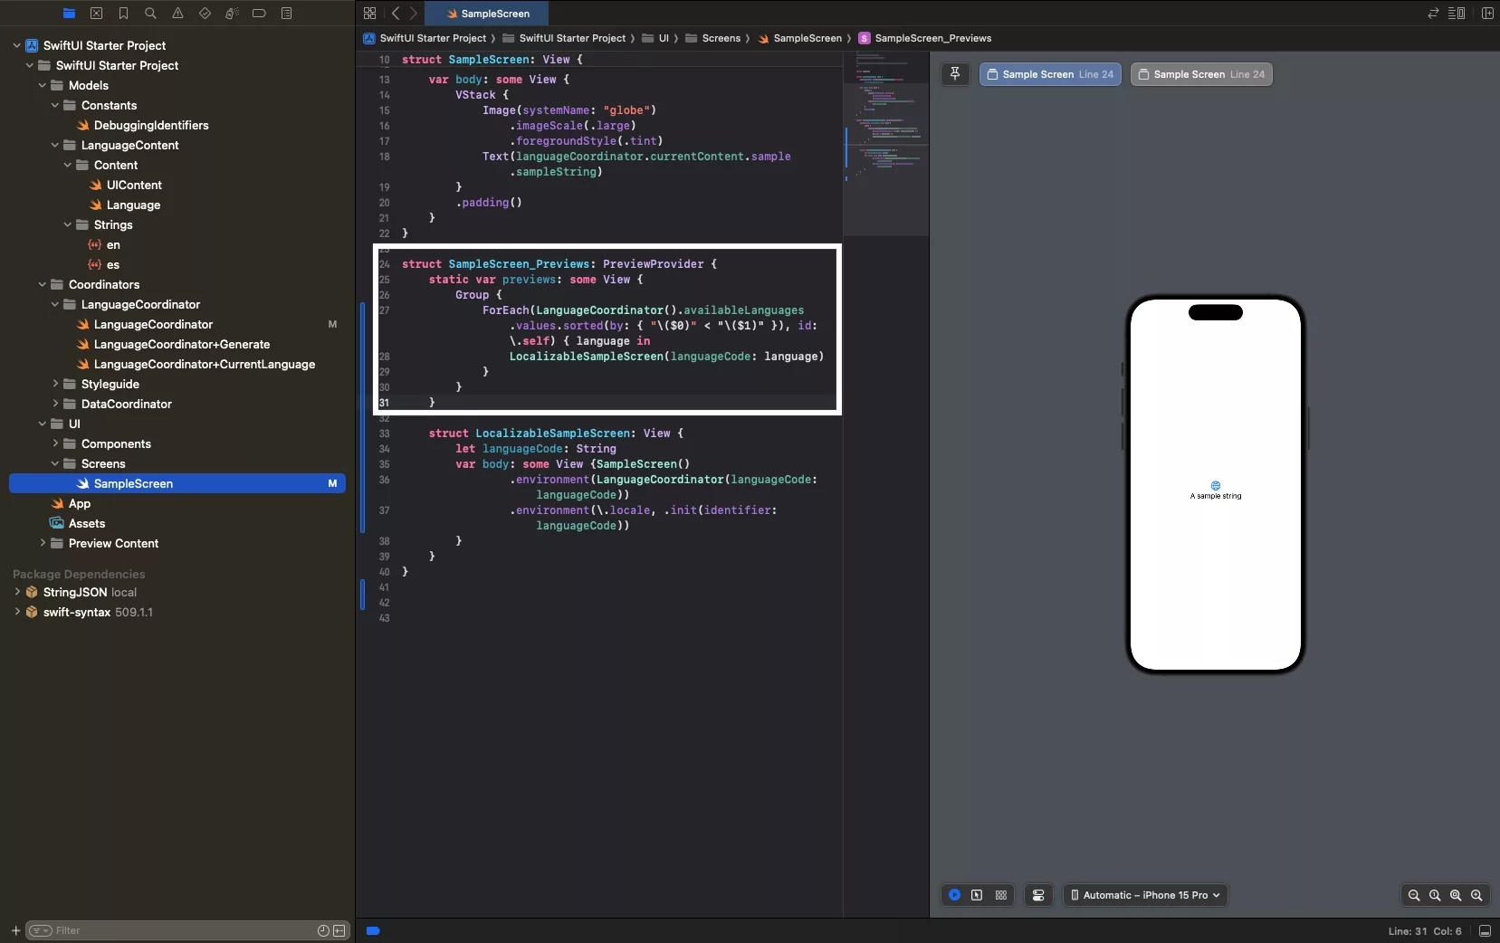Open the Find navigator magnifier icon
The width and height of the screenshot is (1500, 943).
pyautogui.click(x=150, y=13)
